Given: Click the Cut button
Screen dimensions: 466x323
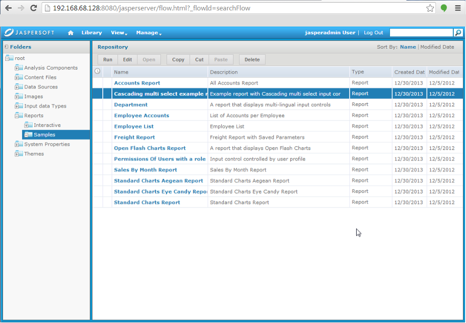Looking at the screenshot, I should (199, 59).
